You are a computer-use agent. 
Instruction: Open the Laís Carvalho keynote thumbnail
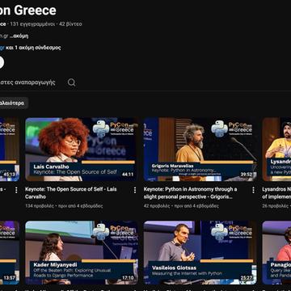coord(82,150)
